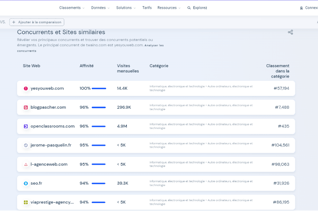Click blogpascher.com 96% affinity bar
The height and width of the screenshot is (211, 318).
pos(99,107)
